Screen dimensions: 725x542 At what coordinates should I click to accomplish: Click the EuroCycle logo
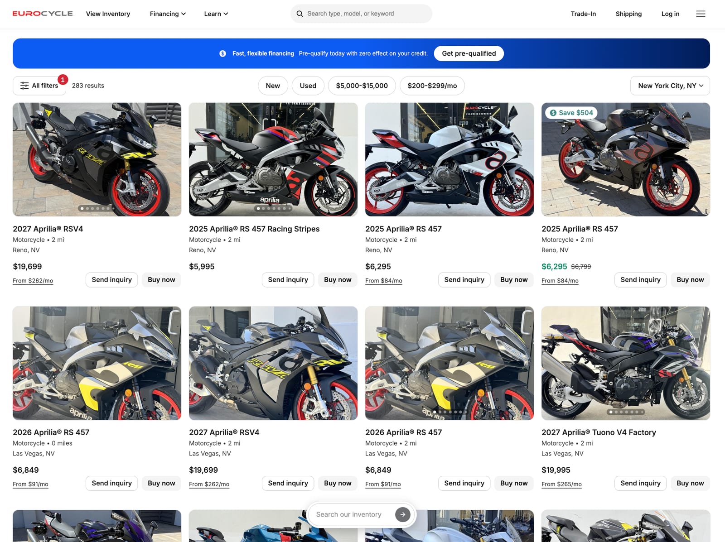[x=43, y=14]
